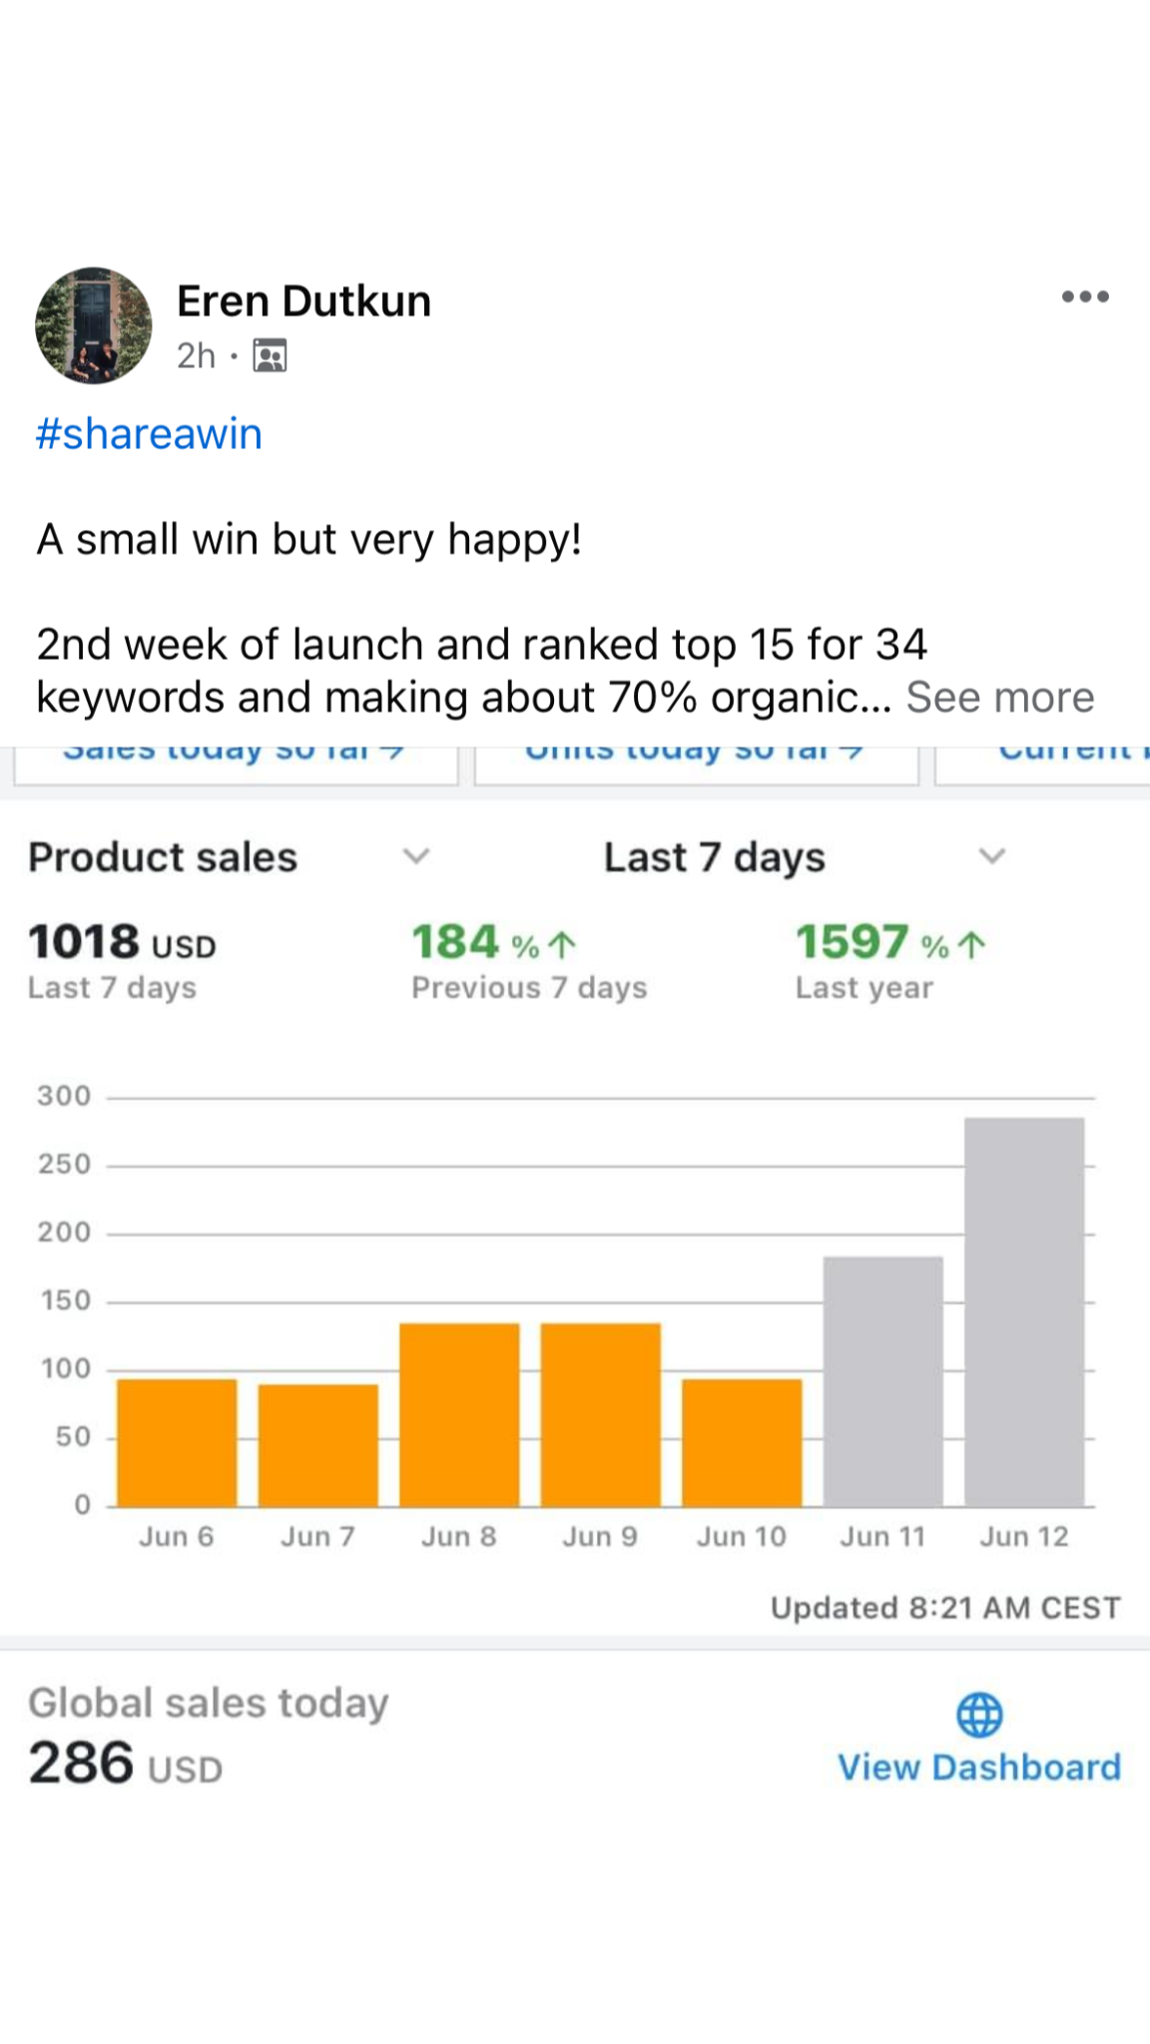
Task: Tap Eren Dutkun's profile picture
Action: 94,325
